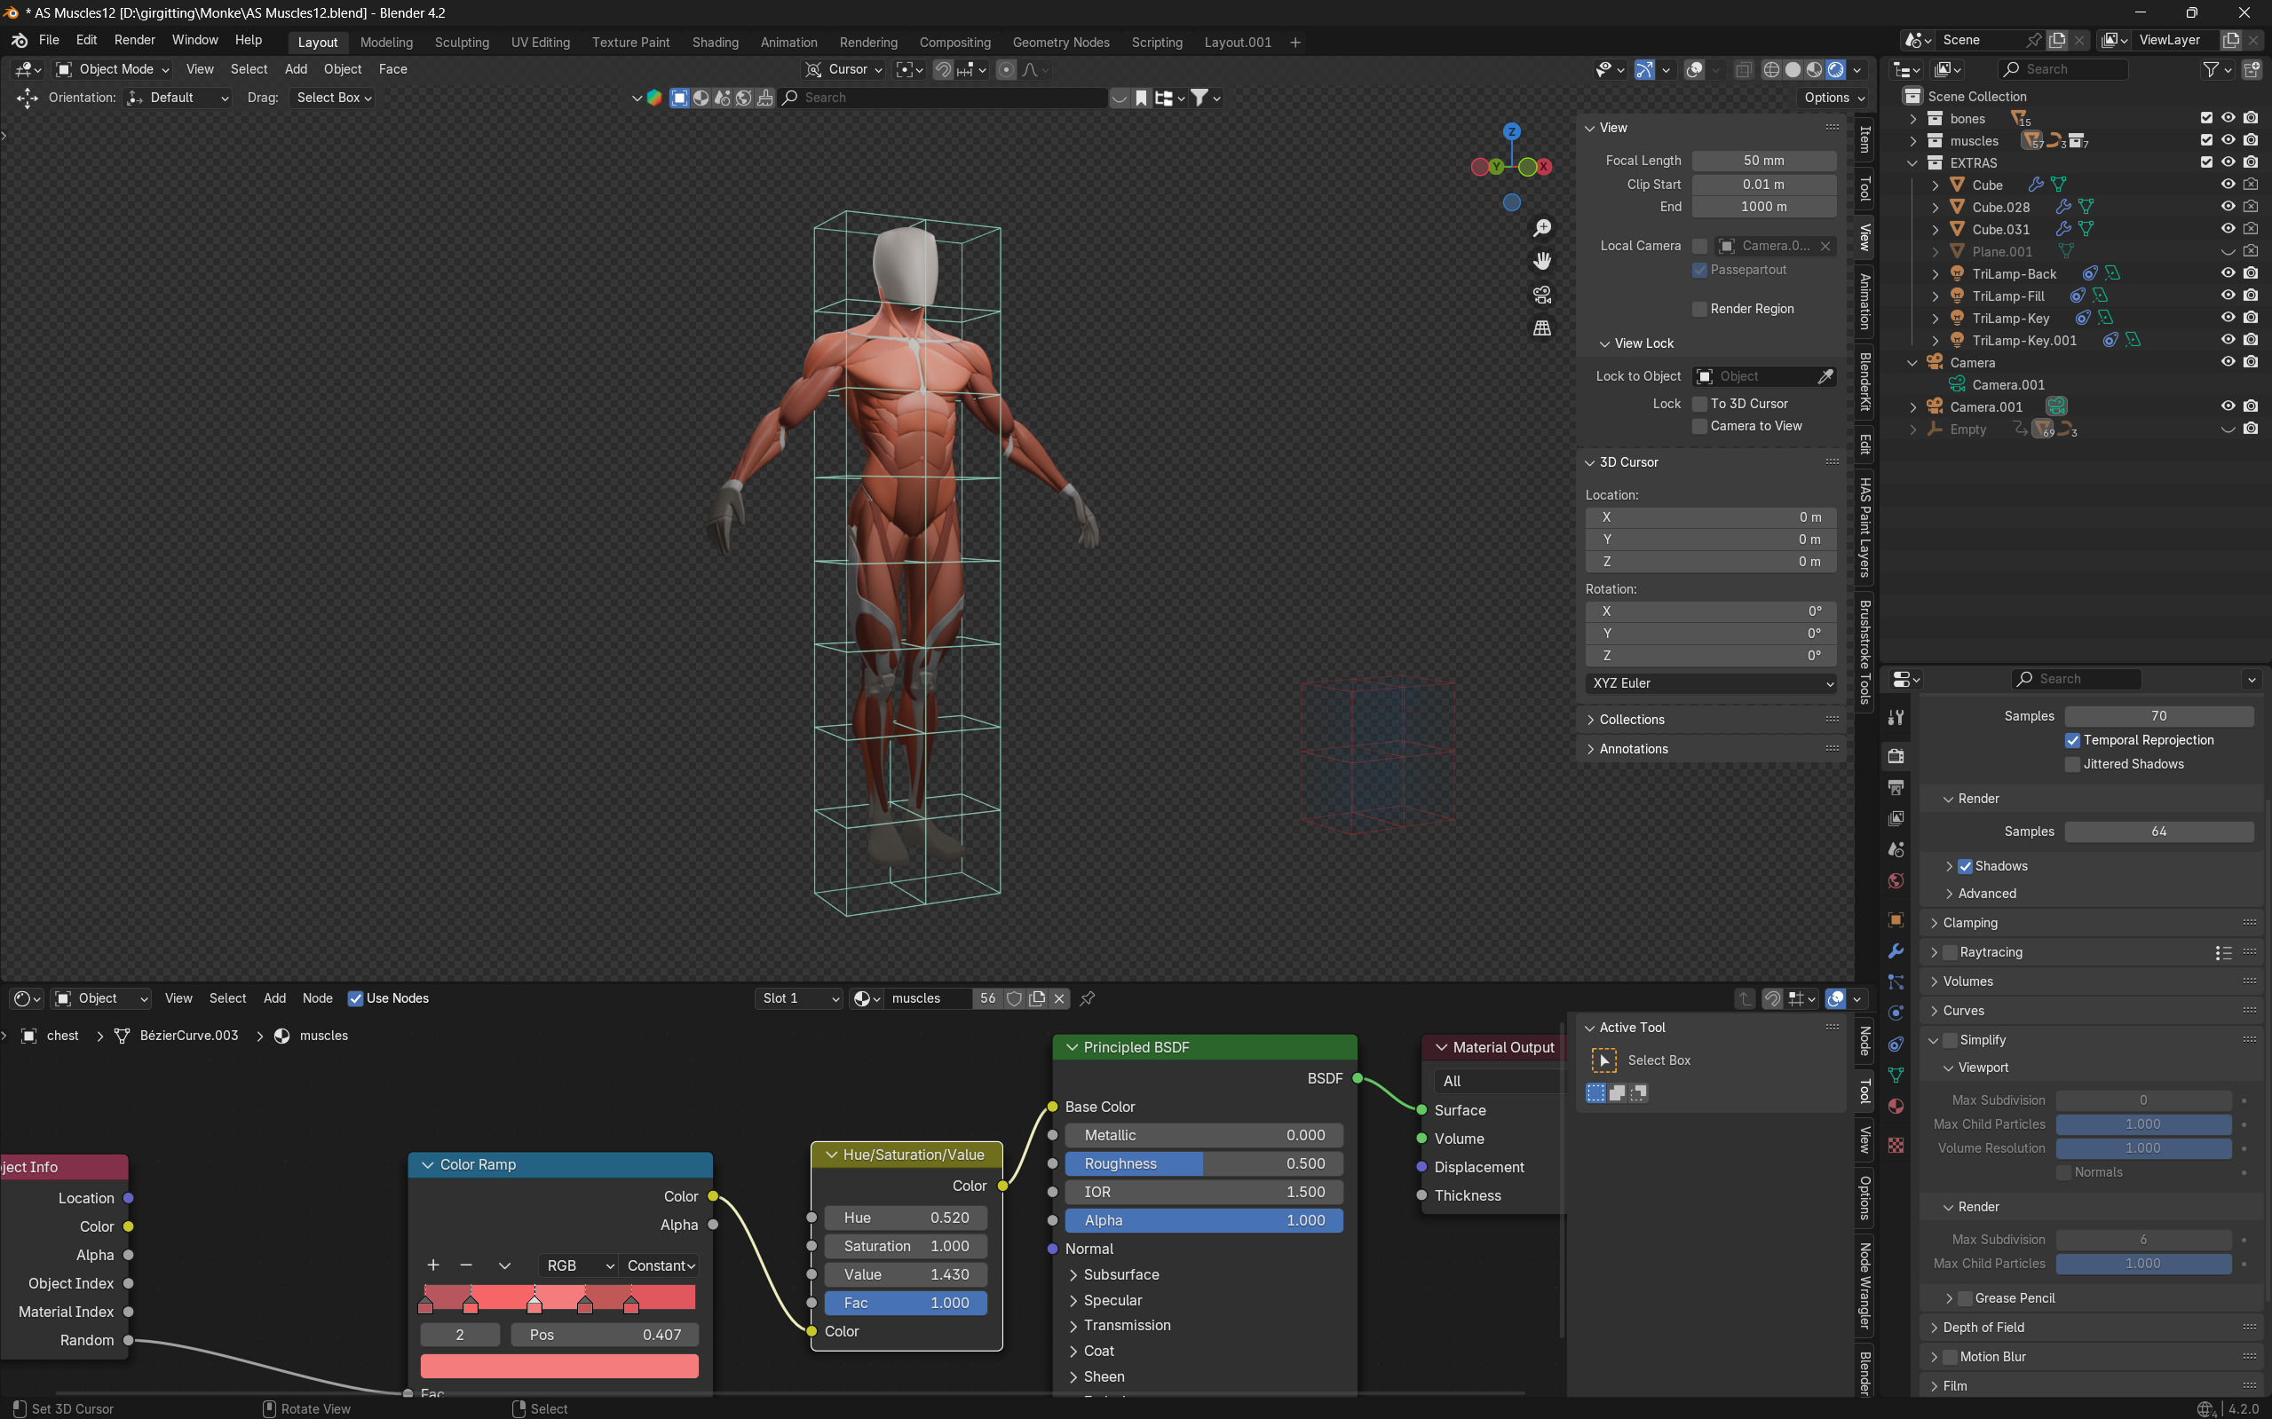The image size is (2272, 1419).
Task: Adjust the Fac slider in Hue/Saturation/Value
Action: (x=906, y=1303)
